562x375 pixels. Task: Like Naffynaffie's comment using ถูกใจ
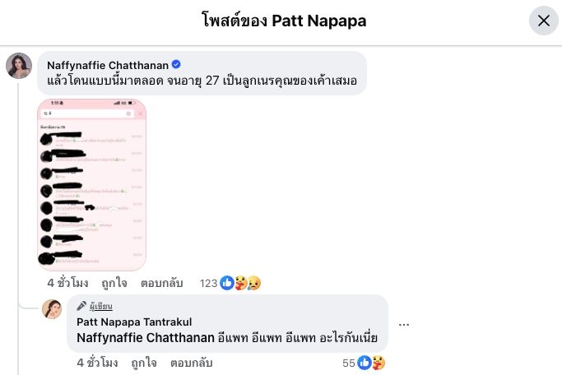pos(114,283)
